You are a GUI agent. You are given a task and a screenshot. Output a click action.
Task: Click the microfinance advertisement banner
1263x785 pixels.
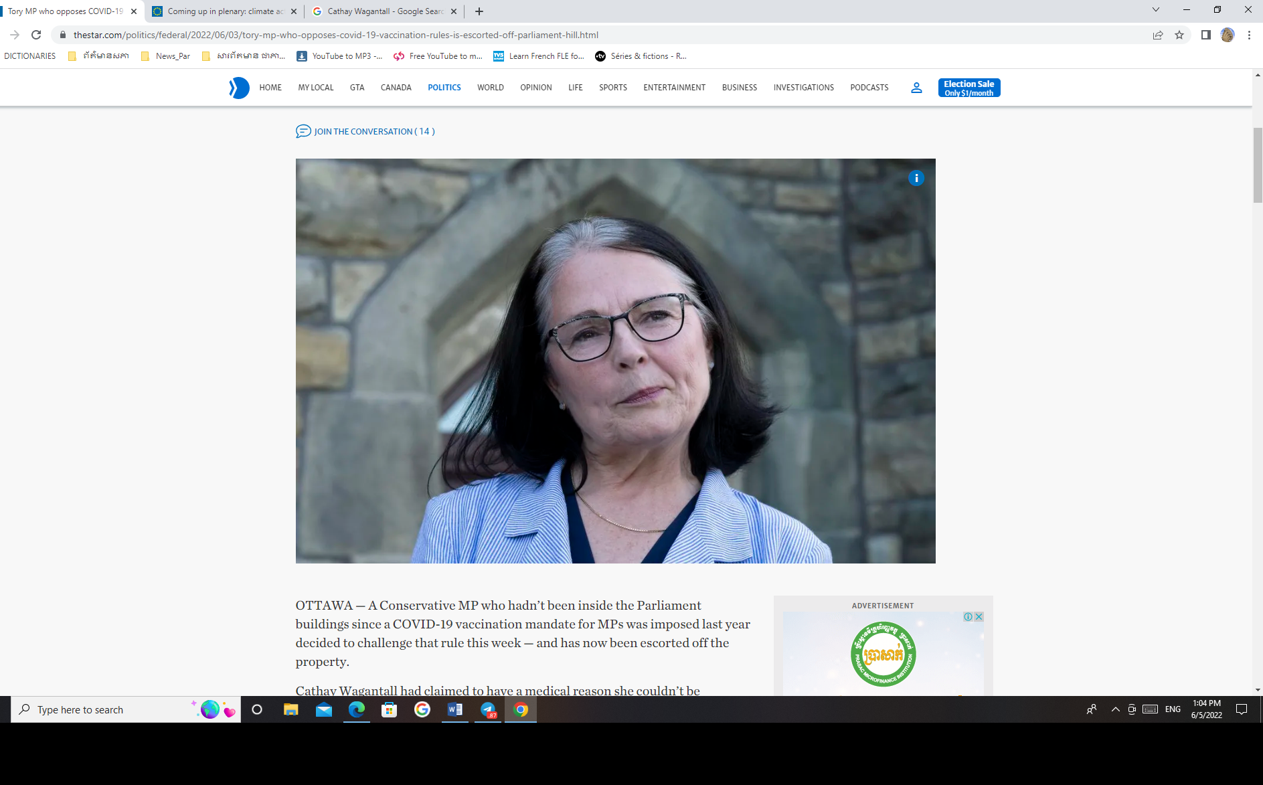[883, 653]
